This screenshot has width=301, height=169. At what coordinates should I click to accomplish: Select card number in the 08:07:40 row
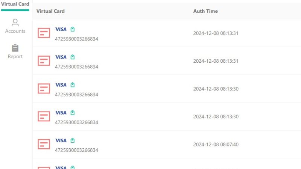(76, 150)
